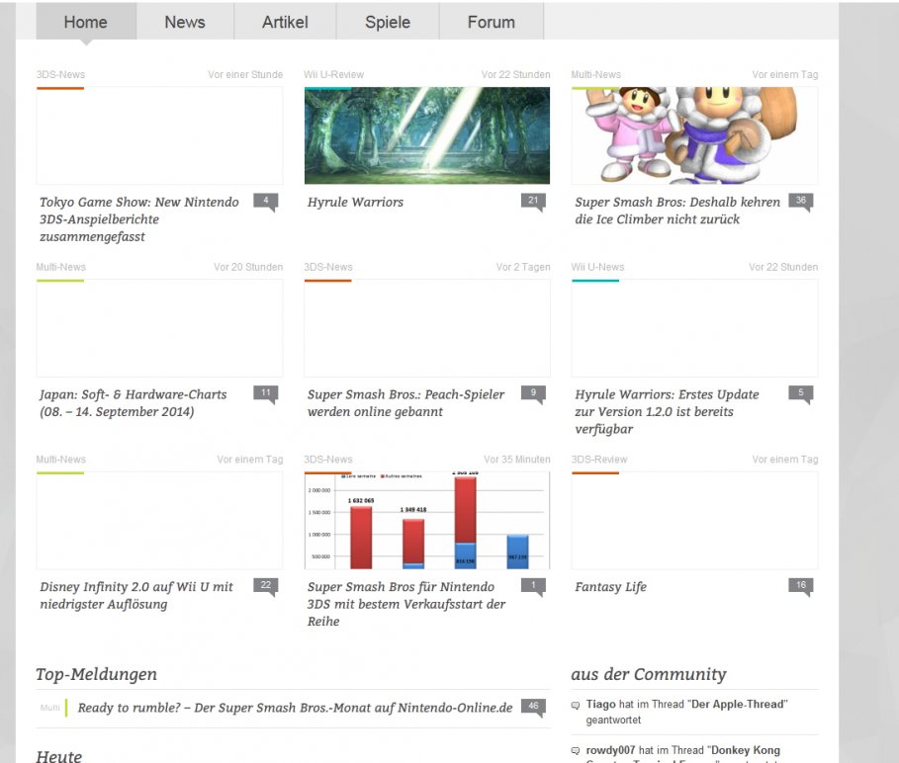The image size is (899, 763).
Task: Open the Artikel tab
Action: [285, 22]
